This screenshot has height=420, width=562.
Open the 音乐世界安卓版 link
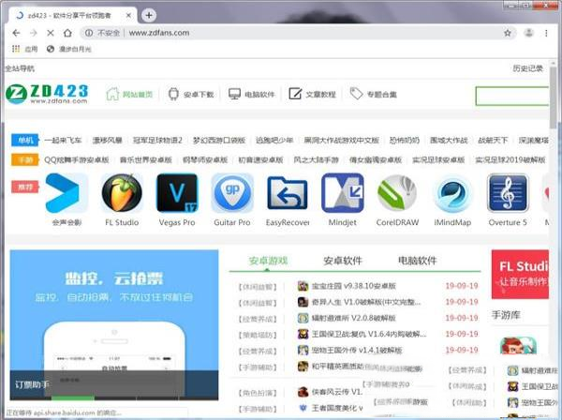(x=146, y=160)
